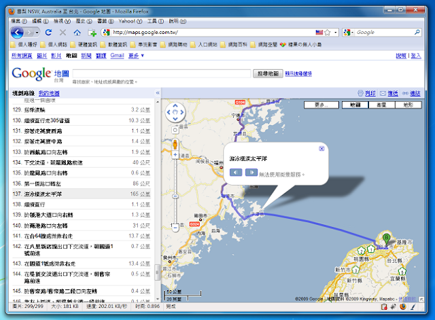Open the address bar history dropdown
The height and width of the screenshot is (320, 435).
(335, 33)
